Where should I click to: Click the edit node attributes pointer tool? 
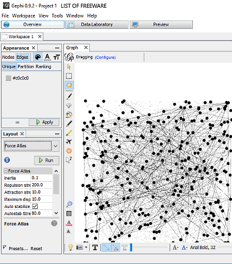pos(69,160)
